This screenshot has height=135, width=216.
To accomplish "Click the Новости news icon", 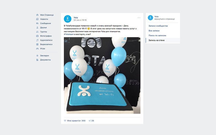I will click(x=37, y=19).
